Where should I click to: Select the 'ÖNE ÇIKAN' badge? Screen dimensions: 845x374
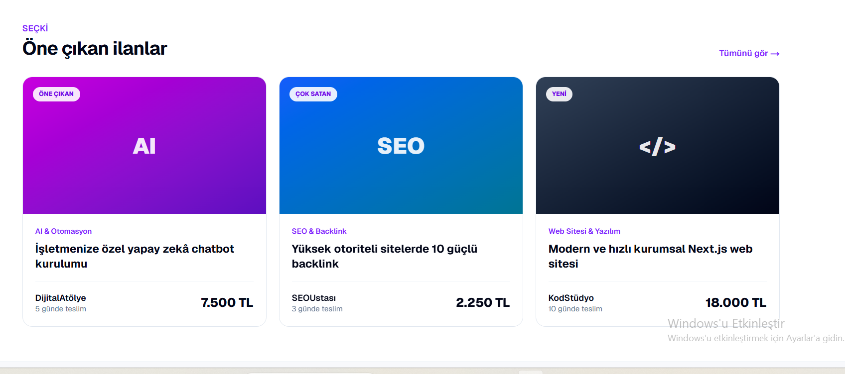coord(56,94)
